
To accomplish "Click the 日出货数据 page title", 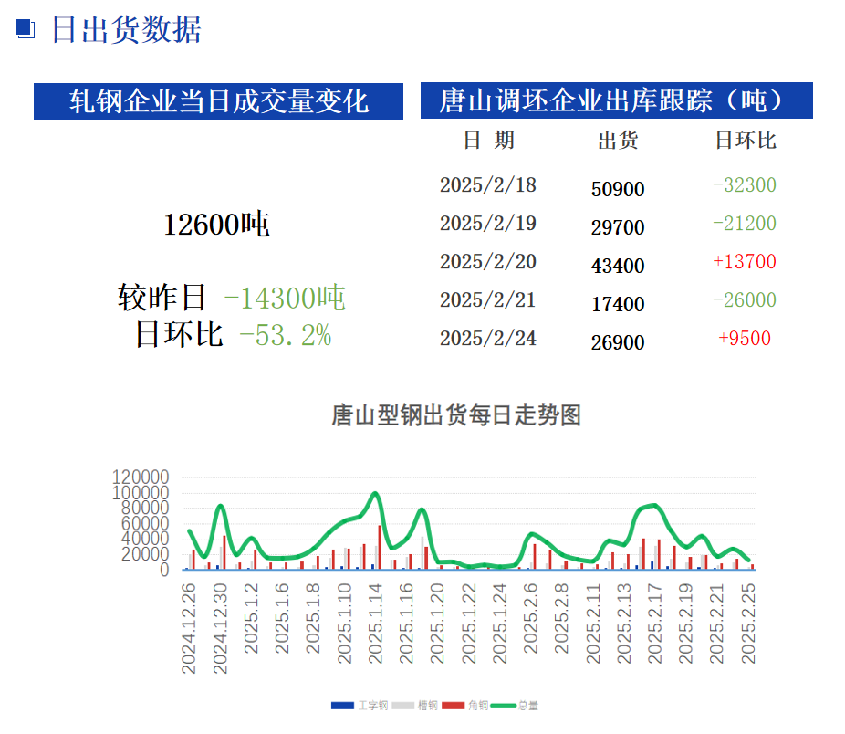I will click(125, 29).
